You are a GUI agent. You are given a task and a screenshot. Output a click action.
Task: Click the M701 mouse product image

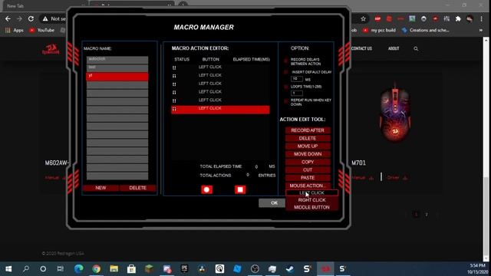395,113
